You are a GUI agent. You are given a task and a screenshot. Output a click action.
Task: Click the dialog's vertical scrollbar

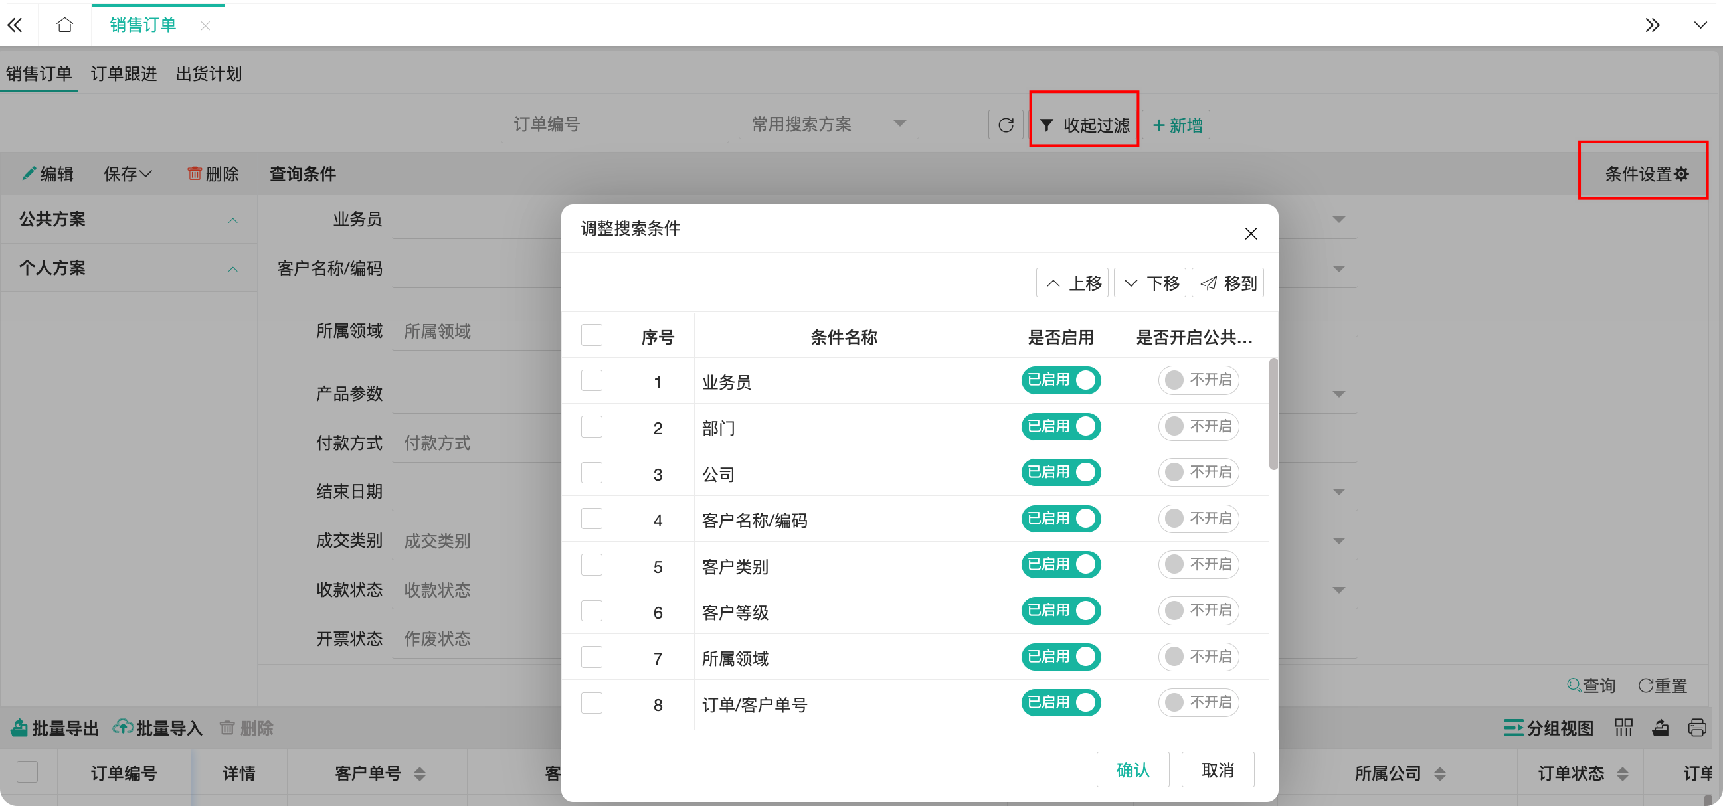pos(1273,414)
